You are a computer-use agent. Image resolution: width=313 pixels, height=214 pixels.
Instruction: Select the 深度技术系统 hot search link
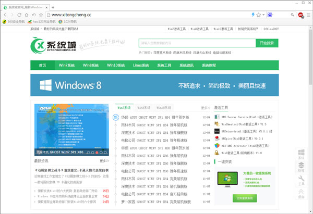point(162,53)
